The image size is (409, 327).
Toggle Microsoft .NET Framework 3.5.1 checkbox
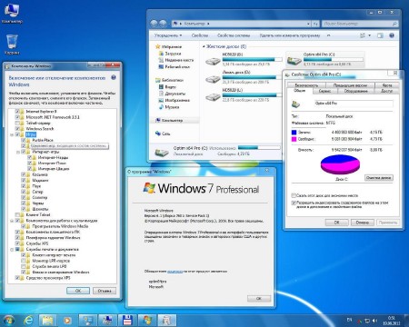click(x=17, y=117)
